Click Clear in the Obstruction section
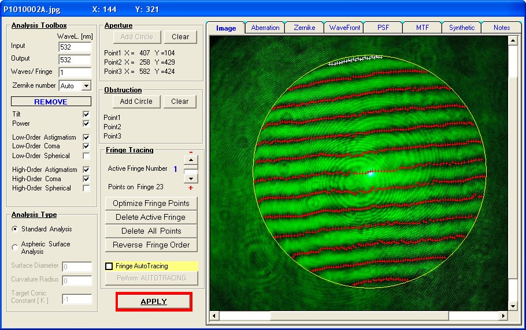This screenshot has width=526, height=330. tap(180, 102)
